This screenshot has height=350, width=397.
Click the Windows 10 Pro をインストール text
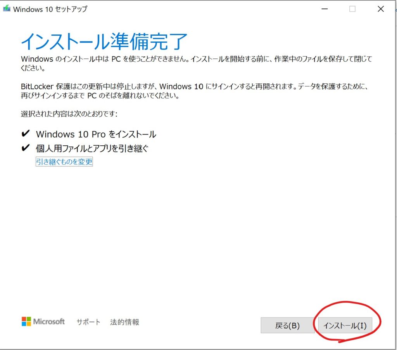pyautogui.click(x=96, y=134)
